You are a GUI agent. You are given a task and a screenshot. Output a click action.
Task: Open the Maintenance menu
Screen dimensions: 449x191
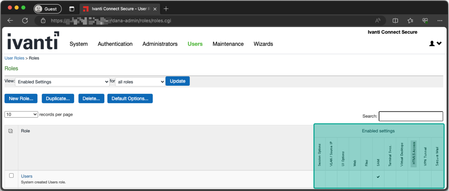pos(228,44)
